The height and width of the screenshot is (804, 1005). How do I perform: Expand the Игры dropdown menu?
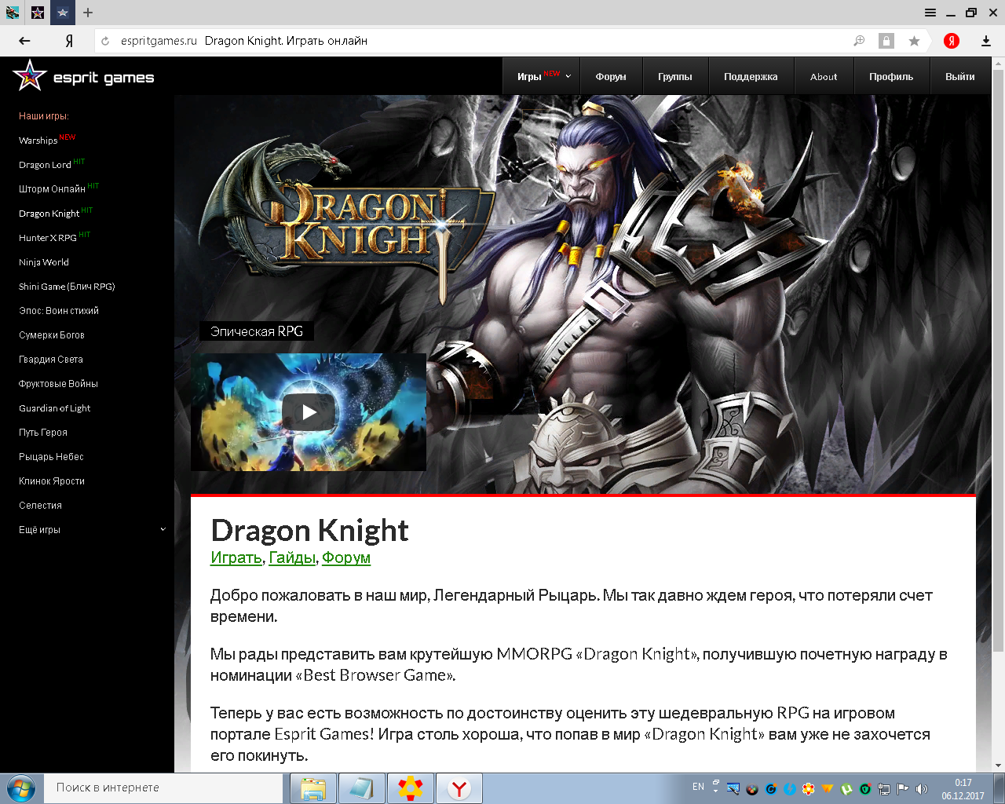[x=543, y=77]
